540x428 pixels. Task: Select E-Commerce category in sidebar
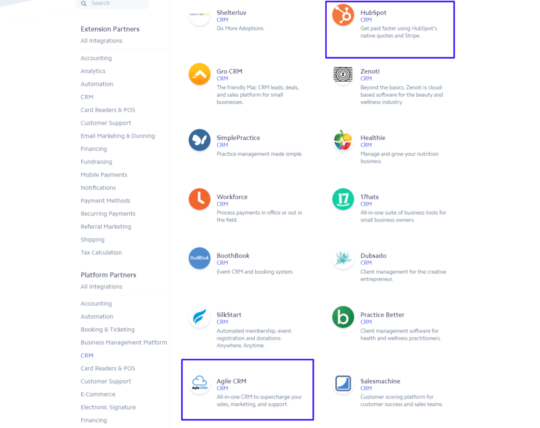point(98,394)
